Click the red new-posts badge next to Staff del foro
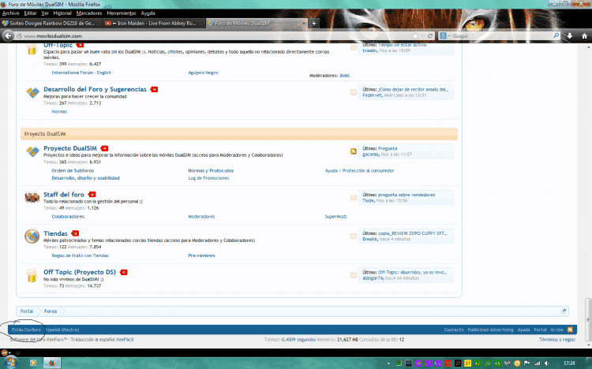This screenshot has width=592, height=369. click(92, 195)
